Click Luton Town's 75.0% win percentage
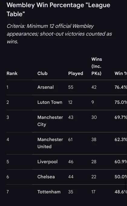This screenshot has width=127, height=206. click(121, 102)
